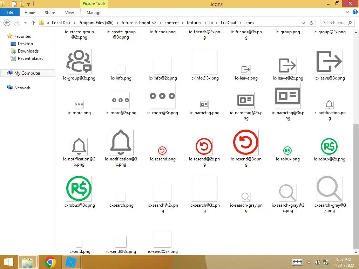359x269 pixels.
Task: Select ic-search-gray@3x.png magnifier icon
Action: pyautogui.click(x=329, y=188)
